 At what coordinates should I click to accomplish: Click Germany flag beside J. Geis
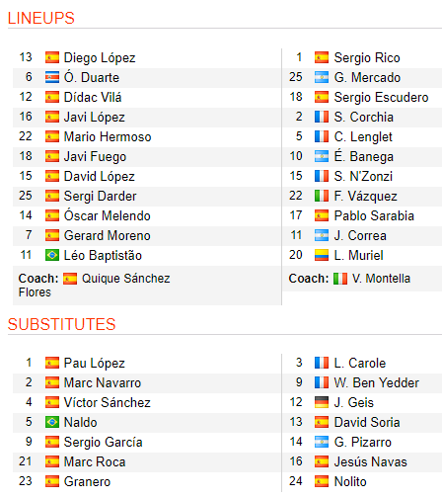[x=322, y=402]
